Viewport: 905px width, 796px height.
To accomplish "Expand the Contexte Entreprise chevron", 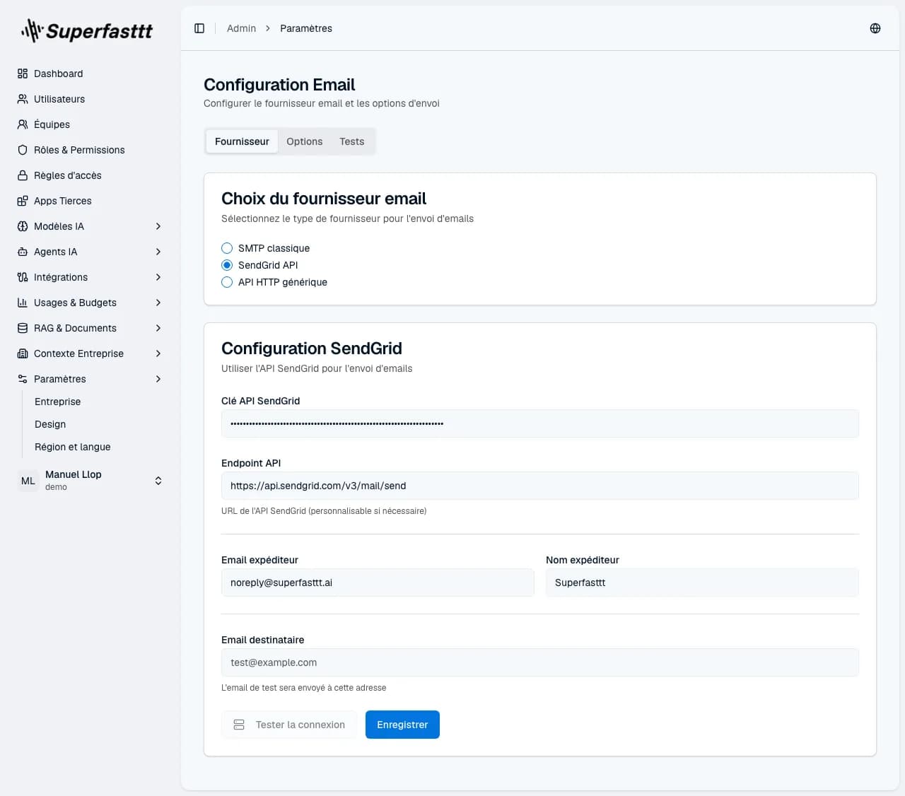I will [158, 353].
